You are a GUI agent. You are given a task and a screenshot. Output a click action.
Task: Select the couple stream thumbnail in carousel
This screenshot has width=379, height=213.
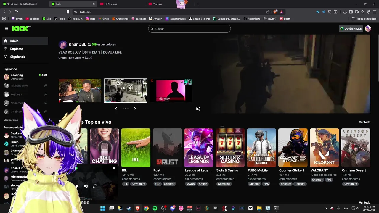tap(80, 91)
